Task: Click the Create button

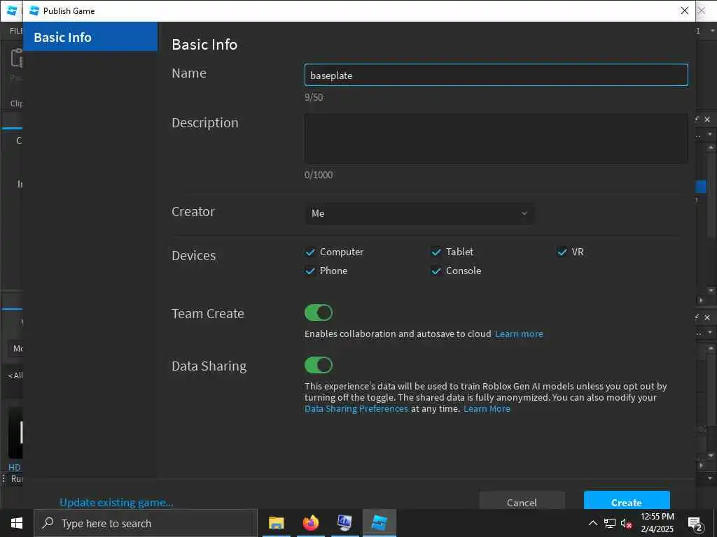Action: point(627,501)
